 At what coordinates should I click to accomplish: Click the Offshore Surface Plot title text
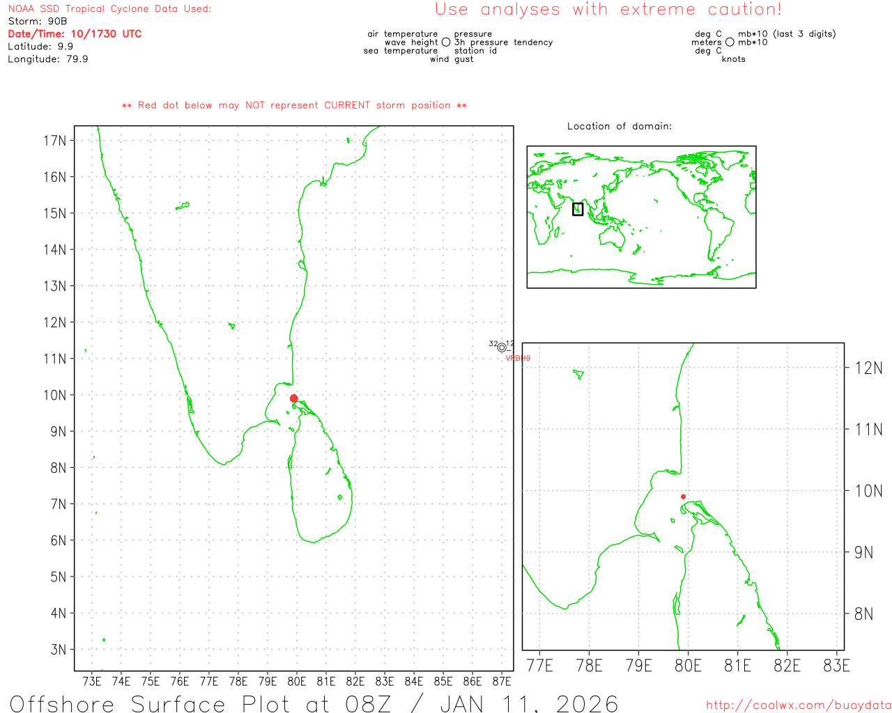(314, 703)
